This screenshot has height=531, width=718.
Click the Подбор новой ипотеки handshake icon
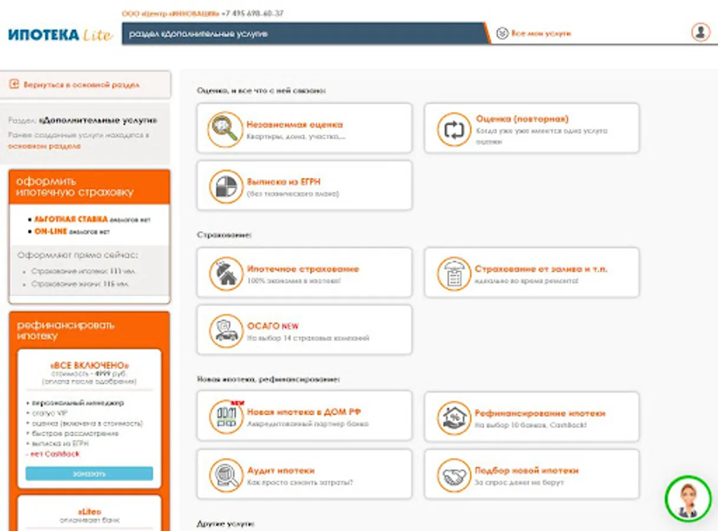point(454,474)
